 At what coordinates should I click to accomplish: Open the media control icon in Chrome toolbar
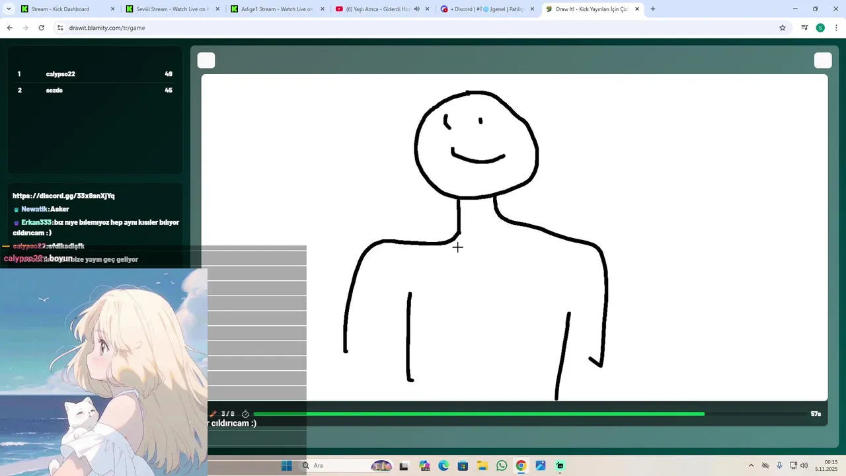804,28
